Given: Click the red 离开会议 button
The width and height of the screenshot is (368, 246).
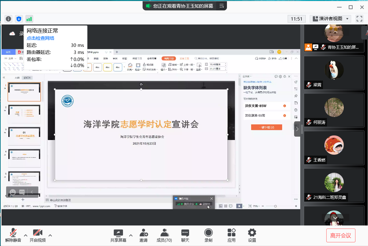Looking at the screenshot, I should (341, 236).
